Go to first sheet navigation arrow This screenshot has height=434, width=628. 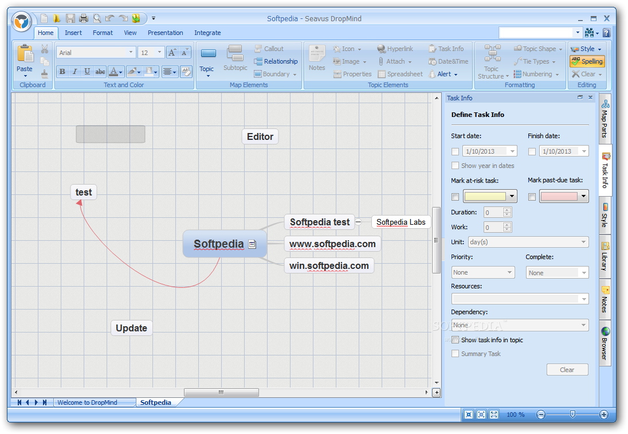(x=19, y=402)
